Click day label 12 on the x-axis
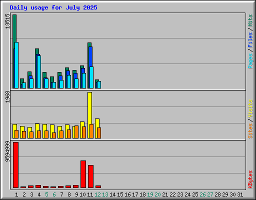This screenshot has height=200, width=256. click(97, 194)
